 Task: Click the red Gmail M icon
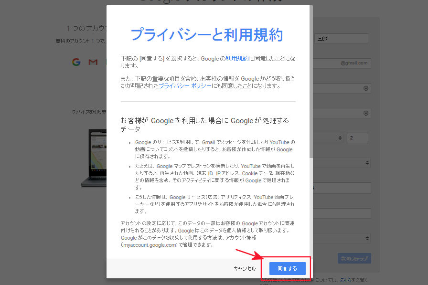pyautogui.click(x=93, y=62)
